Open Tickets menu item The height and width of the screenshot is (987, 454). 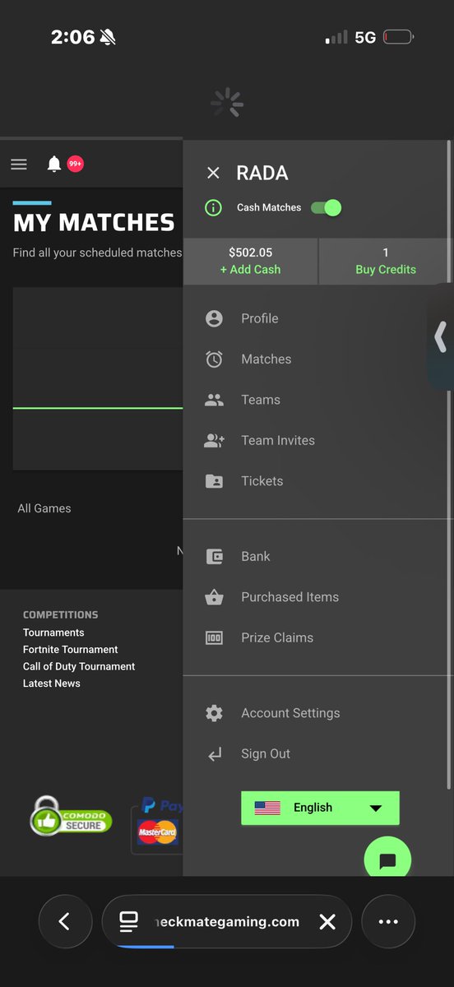click(262, 481)
